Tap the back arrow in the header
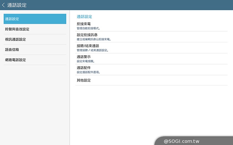 pyautogui.click(x=4, y=5)
